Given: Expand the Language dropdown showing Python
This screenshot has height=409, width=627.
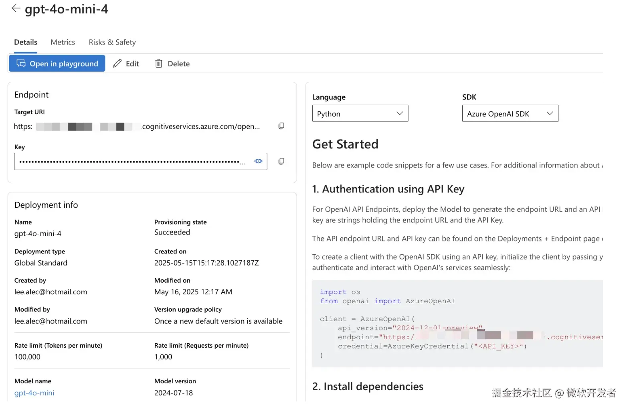Looking at the screenshot, I should pos(360,113).
